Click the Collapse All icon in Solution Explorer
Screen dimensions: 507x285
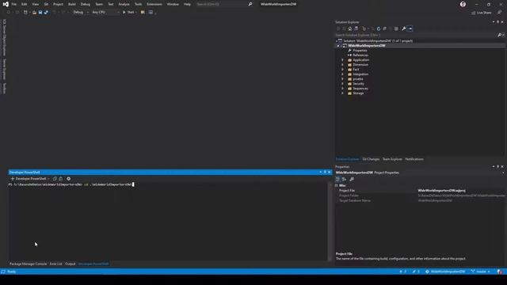coord(384,28)
